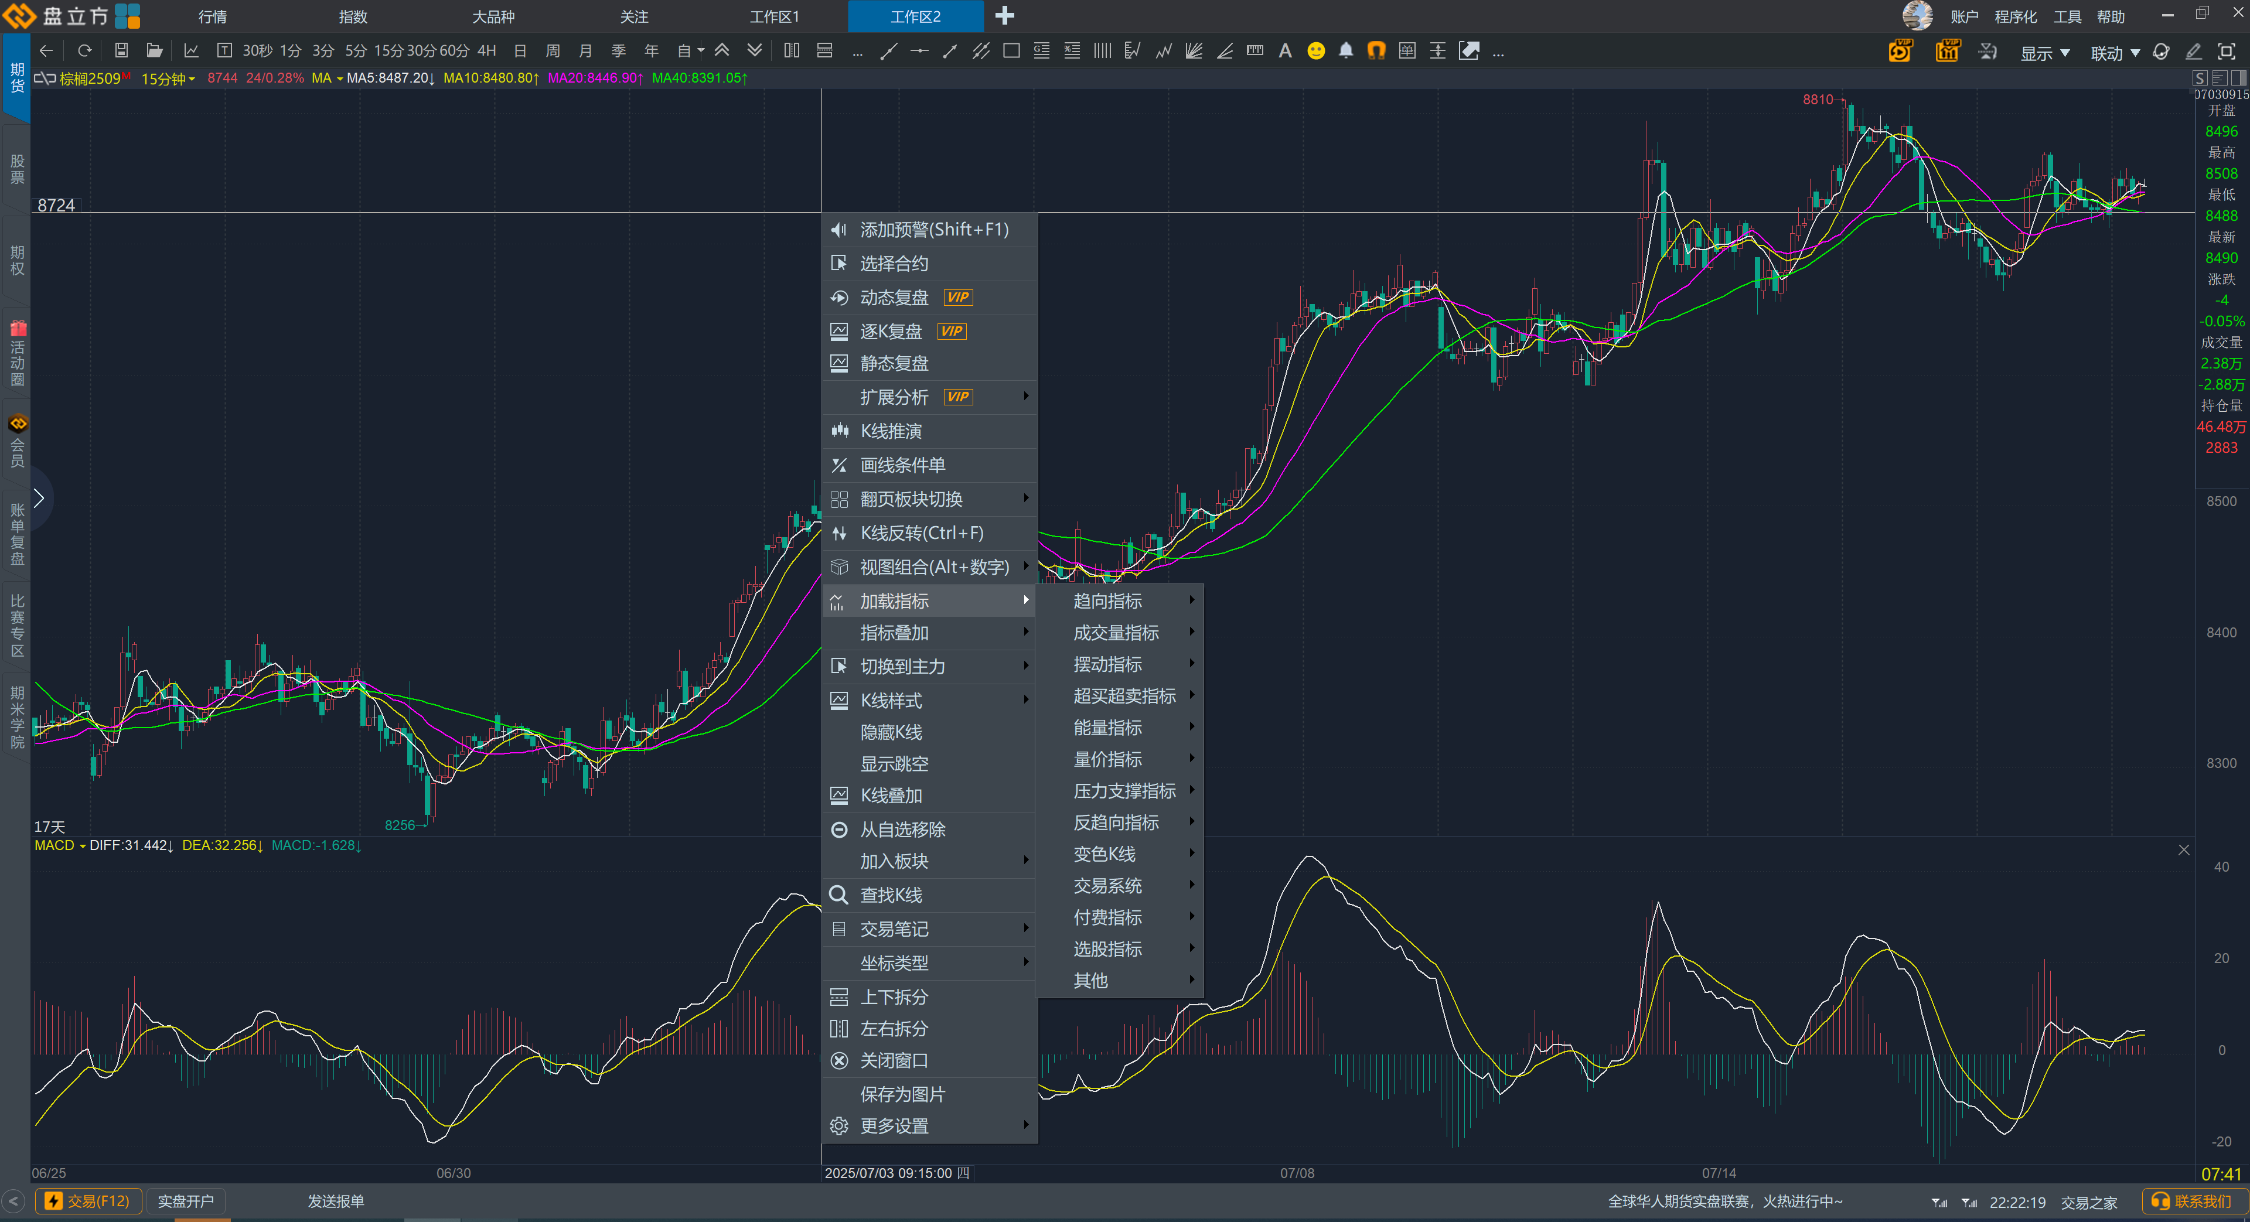Click the user avatar at top right
Image resolution: width=2250 pixels, height=1222 pixels.
click(x=1917, y=16)
